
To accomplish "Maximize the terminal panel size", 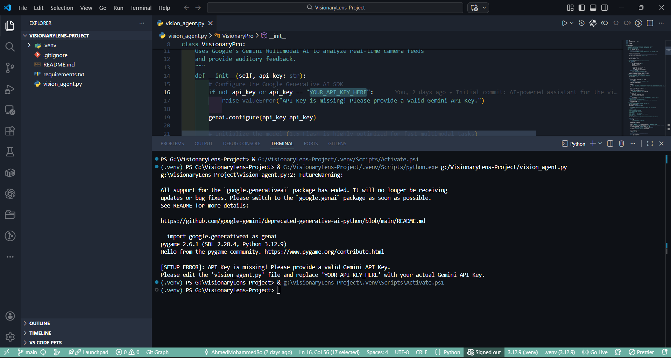I will click(x=650, y=143).
